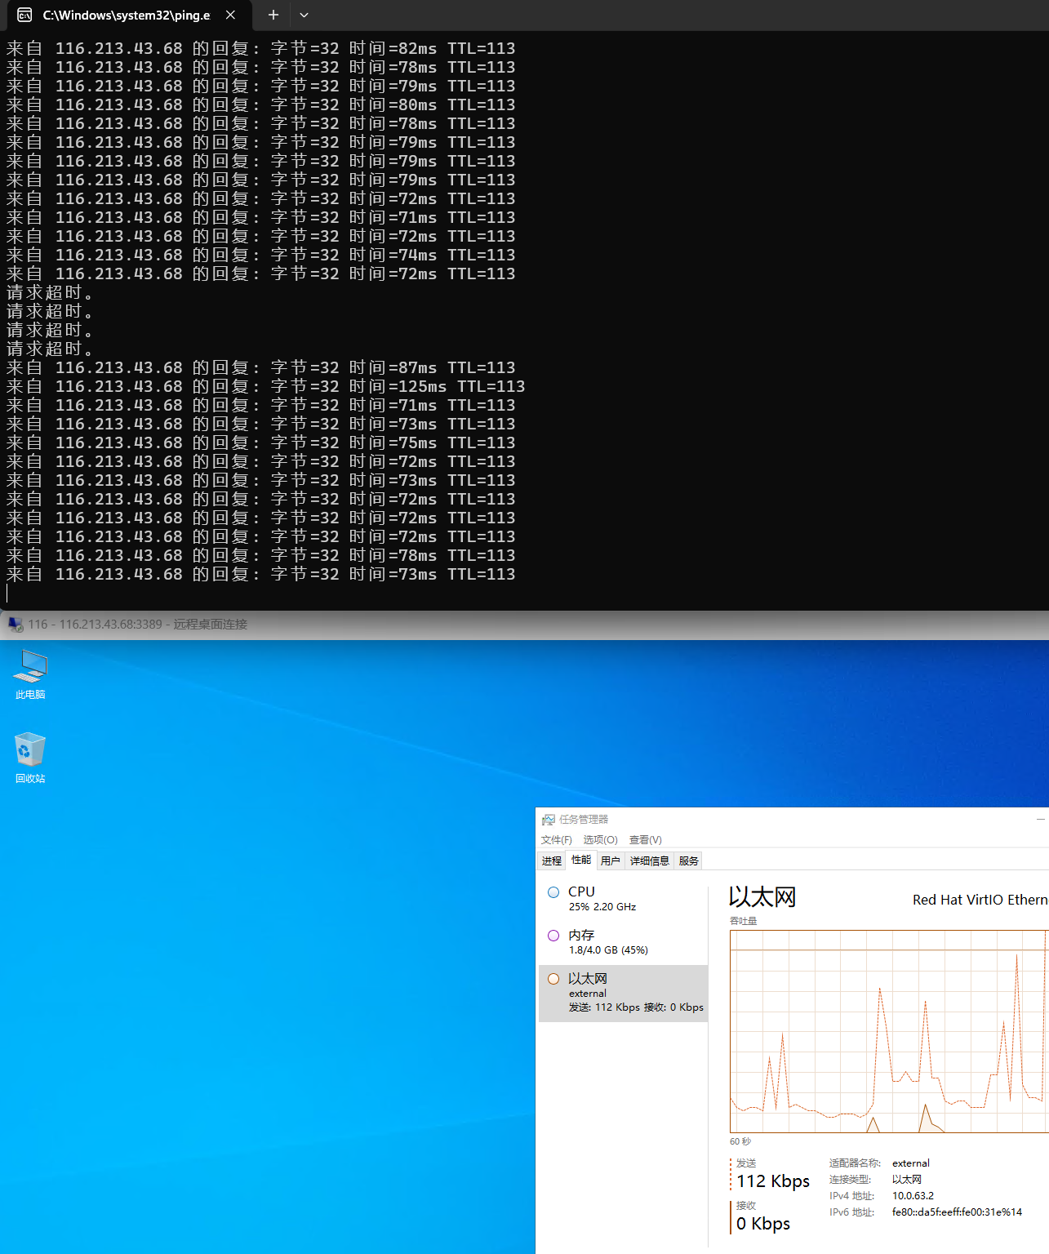Switch to the Processes tab
The height and width of the screenshot is (1254, 1049).
(552, 860)
